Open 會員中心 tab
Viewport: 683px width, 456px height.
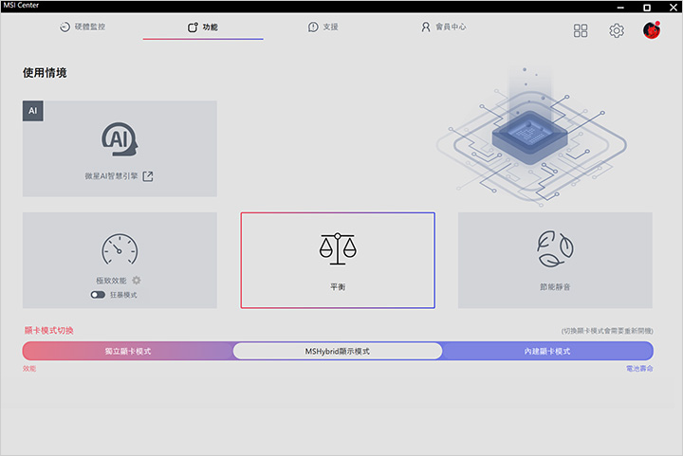pyautogui.click(x=443, y=27)
